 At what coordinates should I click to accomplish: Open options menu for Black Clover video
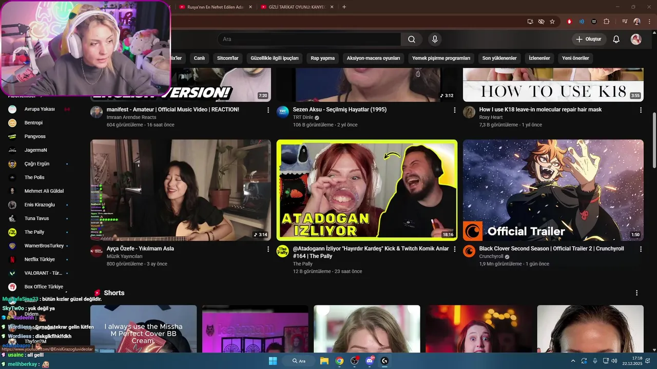[x=641, y=249]
